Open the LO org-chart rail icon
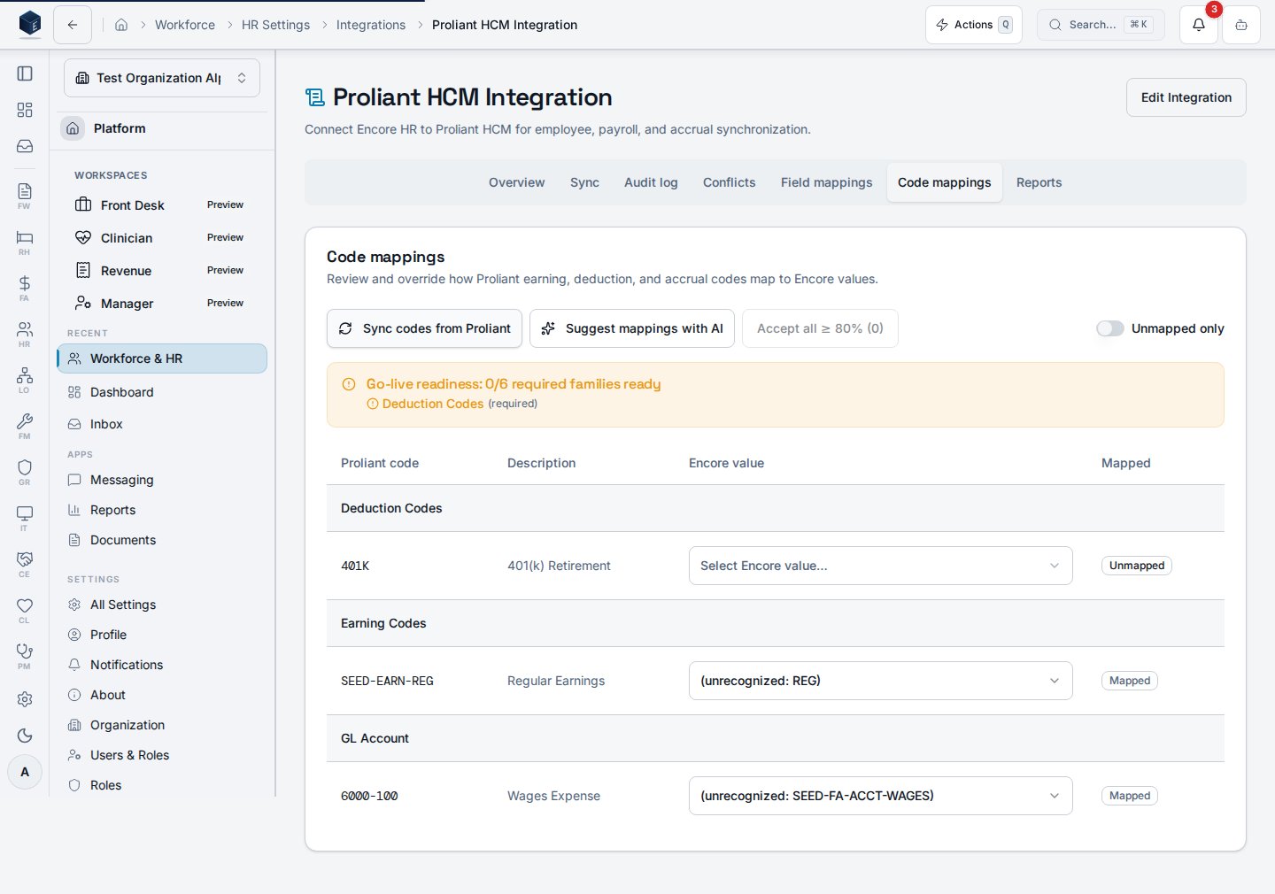 tap(25, 380)
